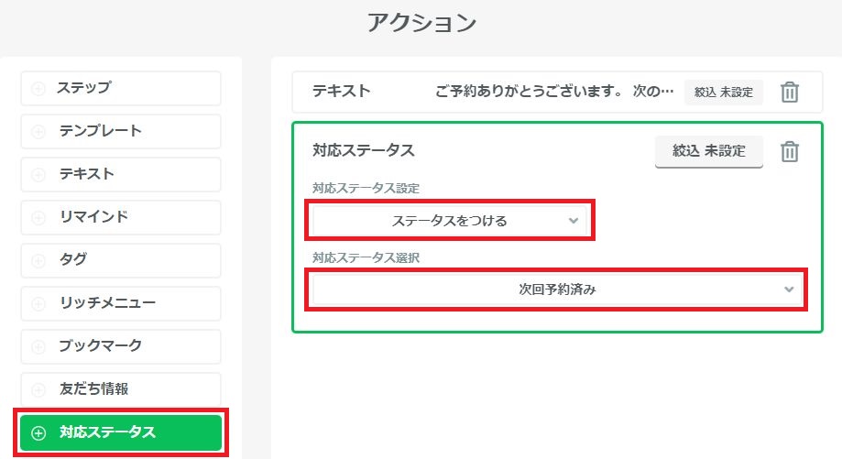Delete the 対応ステータス action with trash icon
Screen dimensions: 842x459
(789, 152)
